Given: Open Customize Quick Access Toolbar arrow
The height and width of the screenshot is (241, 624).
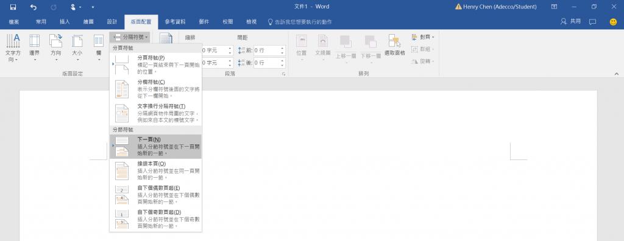Looking at the screenshot, I should coord(93,7).
